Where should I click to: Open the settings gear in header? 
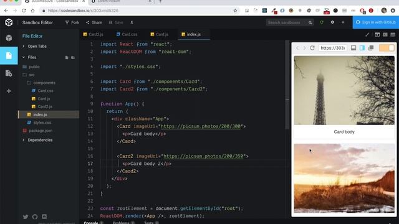pyautogui.click(x=332, y=22)
